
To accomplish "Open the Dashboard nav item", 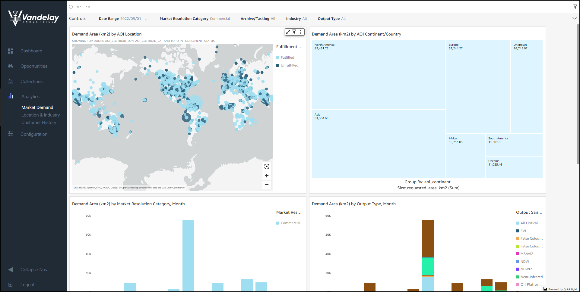I will tap(31, 51).
